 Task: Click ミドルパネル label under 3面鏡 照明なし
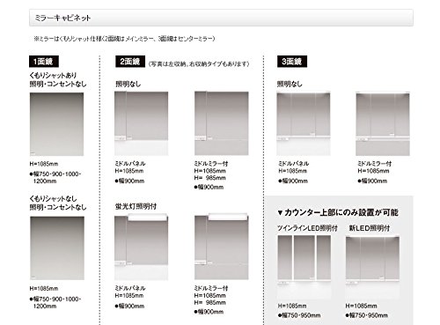(x=293, y=164)
